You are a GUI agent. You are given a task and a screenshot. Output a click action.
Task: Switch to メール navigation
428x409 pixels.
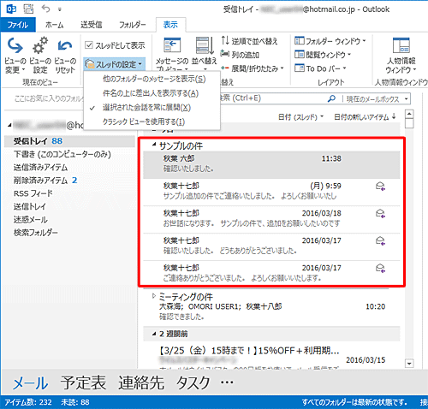pos(30,382)
